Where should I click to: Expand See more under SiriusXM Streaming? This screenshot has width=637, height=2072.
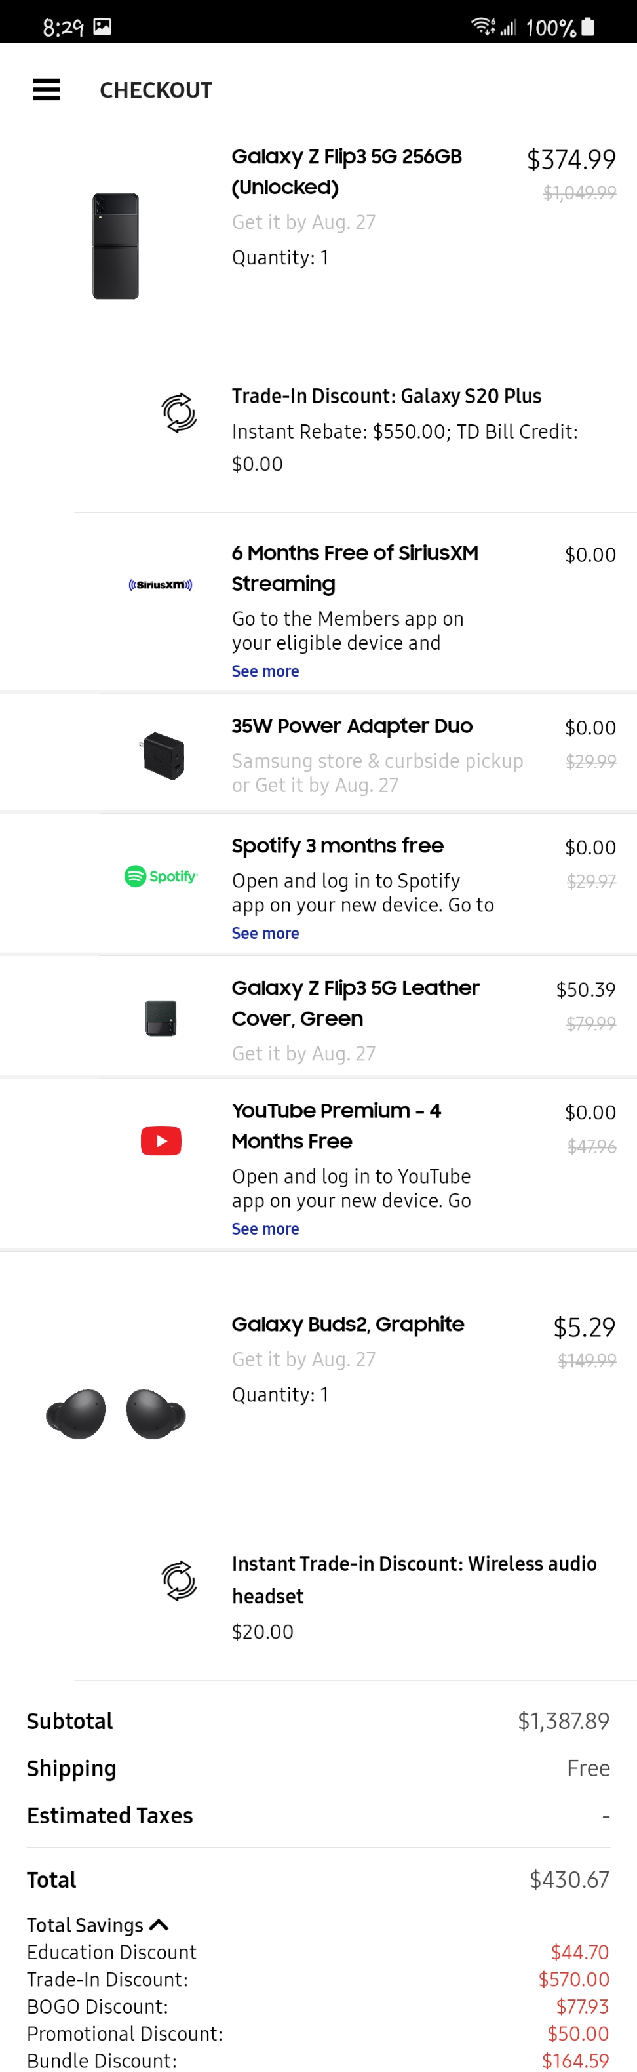coord(265,671)
